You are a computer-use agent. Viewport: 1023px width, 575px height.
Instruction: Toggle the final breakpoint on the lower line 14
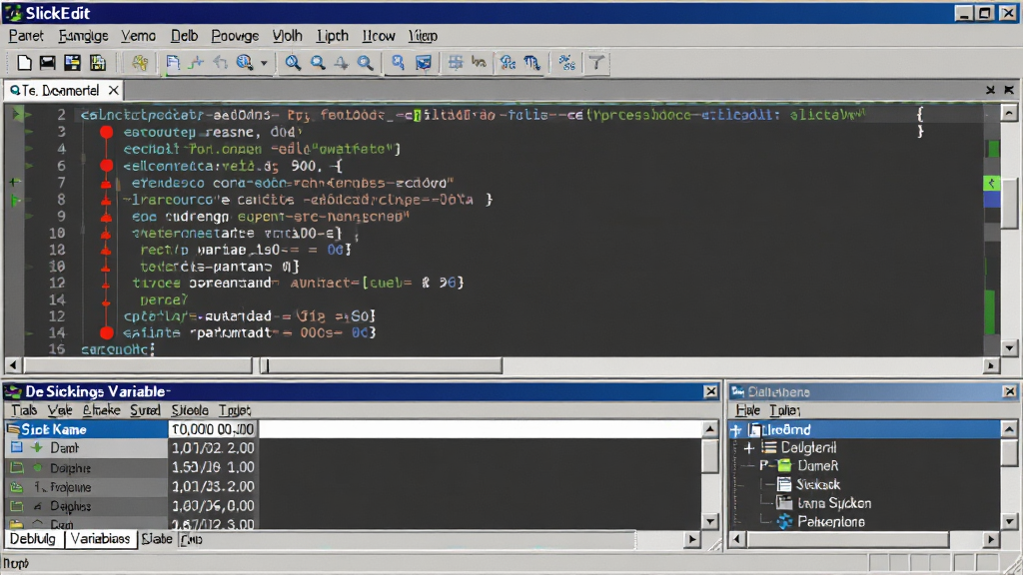tap(106, 333)
